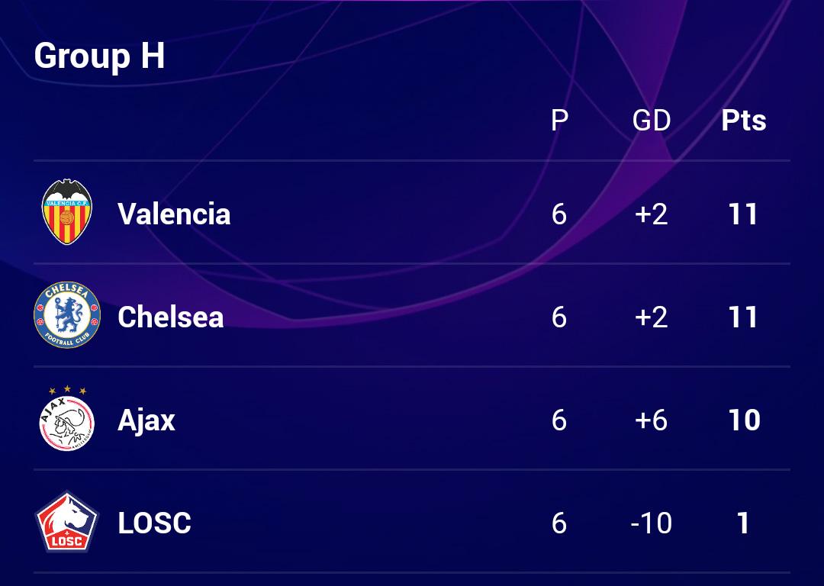Click LOSC's -10 goal difference

point(652,523)
